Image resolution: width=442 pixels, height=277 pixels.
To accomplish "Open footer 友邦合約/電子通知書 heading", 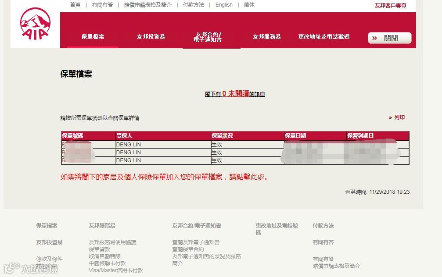I will [x=197, y=225].
